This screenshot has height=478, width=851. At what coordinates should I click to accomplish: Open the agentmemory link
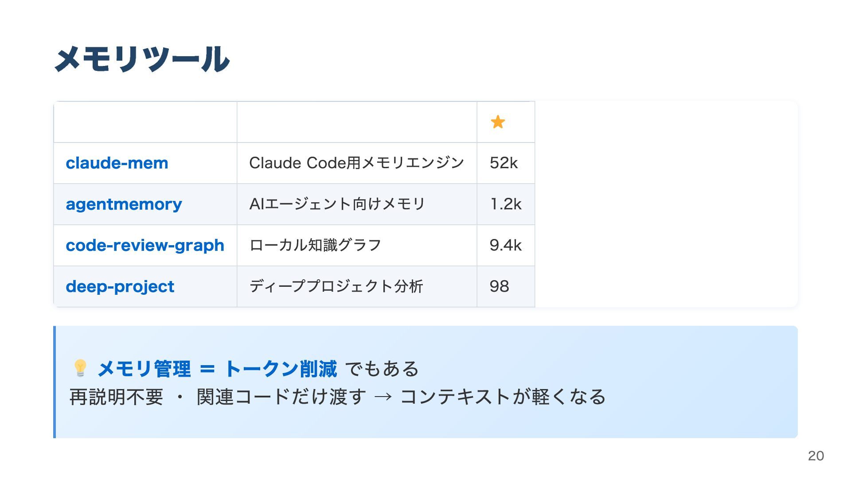pos(124,204)
